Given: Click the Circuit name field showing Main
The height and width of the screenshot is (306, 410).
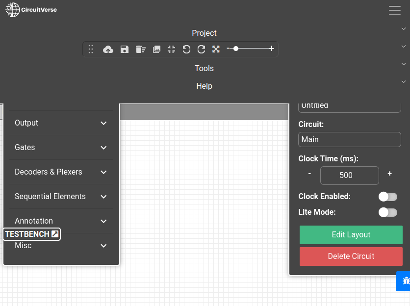Looking at the screenshot, I should (x=350, y=139).
